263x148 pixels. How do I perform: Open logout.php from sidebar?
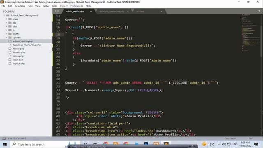[x=19, y=63]
